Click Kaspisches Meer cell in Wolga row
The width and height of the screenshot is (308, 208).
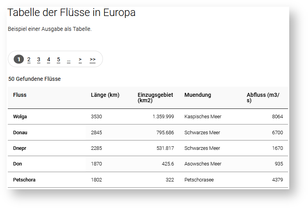coord(203,117)
